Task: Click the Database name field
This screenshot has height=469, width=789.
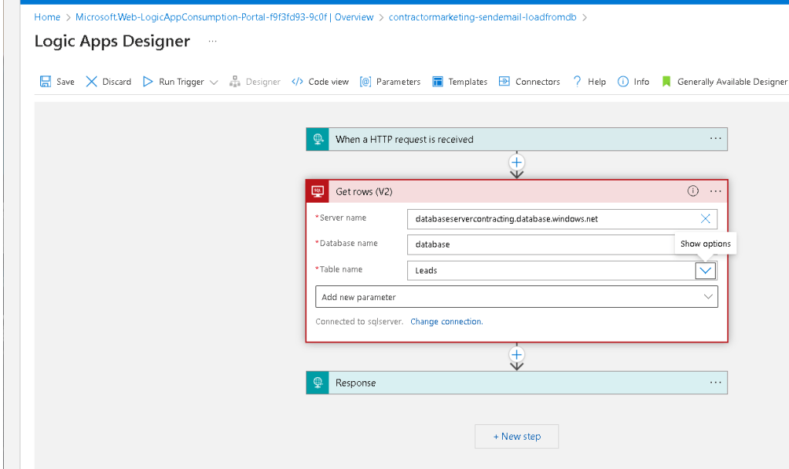Action: pyautogui.click(x=562, y=245)
